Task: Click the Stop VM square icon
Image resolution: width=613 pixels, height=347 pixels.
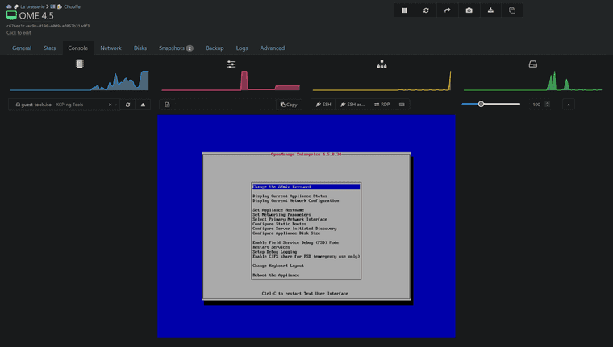Action: [404, 10]
